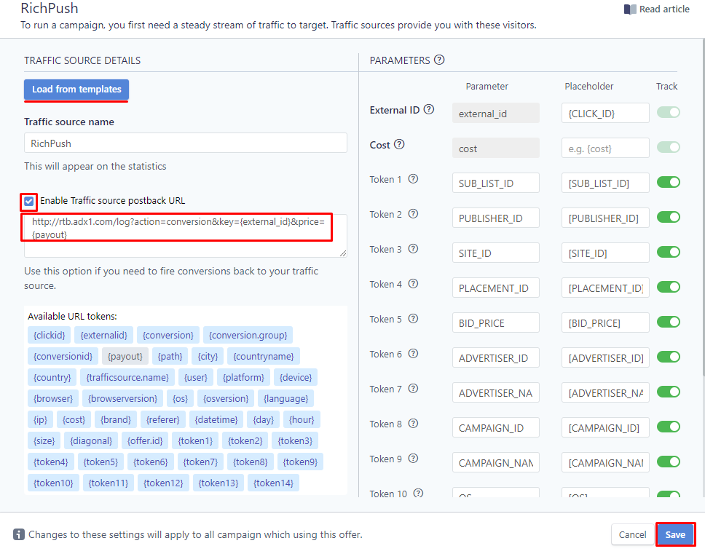Insert the {referer} URL token
Image resolution: width=705 pixels, height=554 pixels.
coord(162,419)
